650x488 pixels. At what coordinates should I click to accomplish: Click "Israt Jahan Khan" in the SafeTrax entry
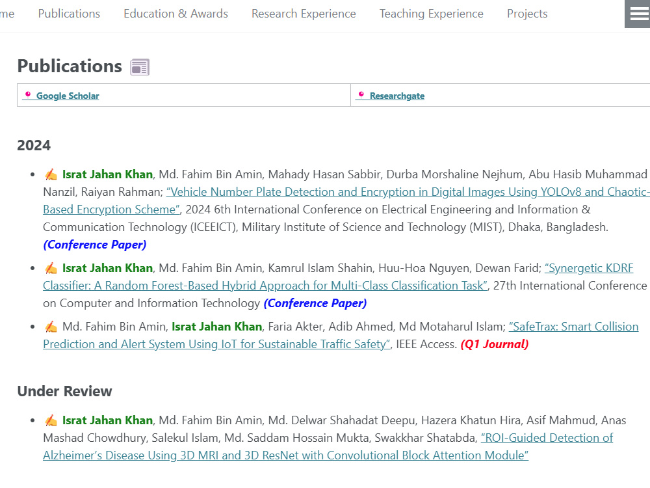tap(217, 327)
